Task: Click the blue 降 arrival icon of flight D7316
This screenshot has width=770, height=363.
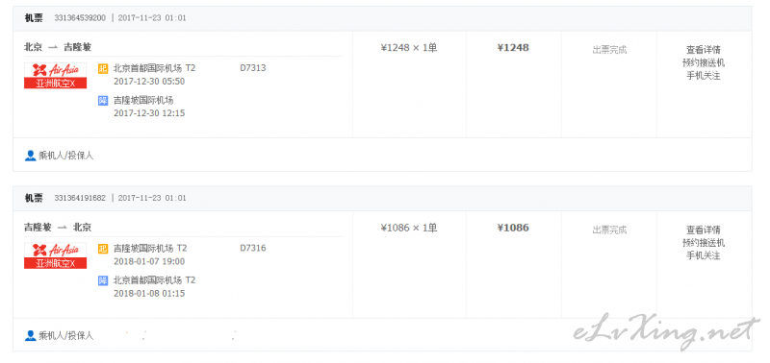Action: click(103, 280)
